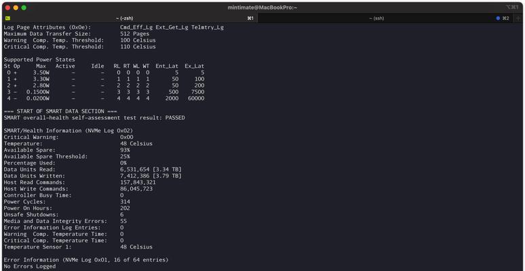
Task: Click the window title mintimate@MacBookPro
Action: 262,7
